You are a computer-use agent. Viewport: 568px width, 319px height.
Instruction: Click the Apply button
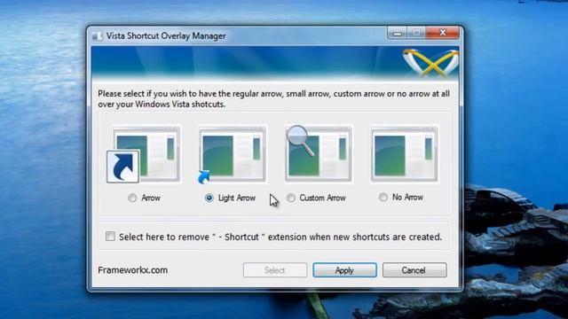(344, 270)
